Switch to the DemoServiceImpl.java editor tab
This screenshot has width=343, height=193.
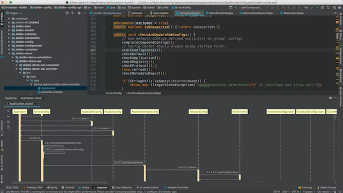(x=220, y=13)
